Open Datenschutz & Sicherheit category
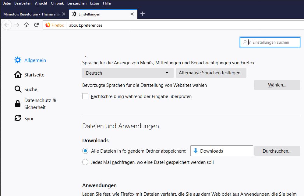304x196 pixels. click(x=35, y=104)
